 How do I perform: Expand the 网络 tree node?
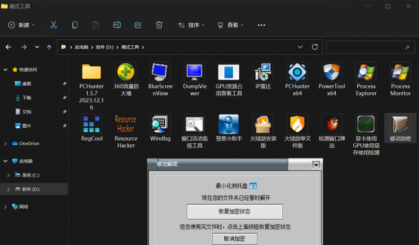click(x=5, y=206)
